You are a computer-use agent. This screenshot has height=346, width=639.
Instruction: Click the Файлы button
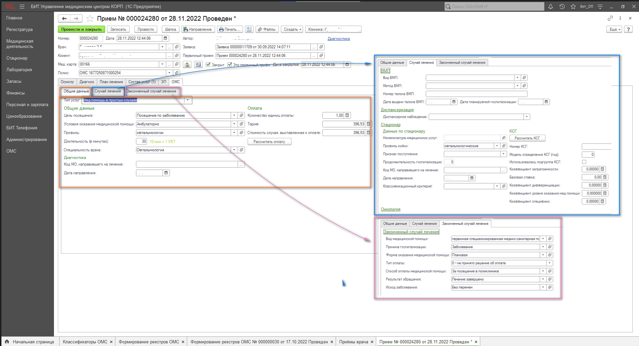[x=267, y=29]
